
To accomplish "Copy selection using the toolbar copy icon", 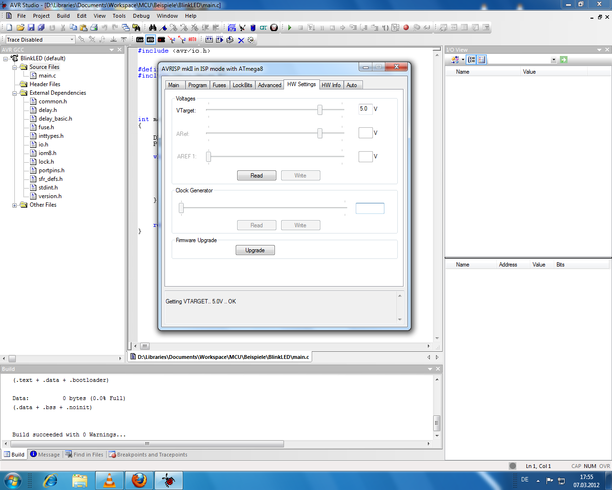I will 73,27.
